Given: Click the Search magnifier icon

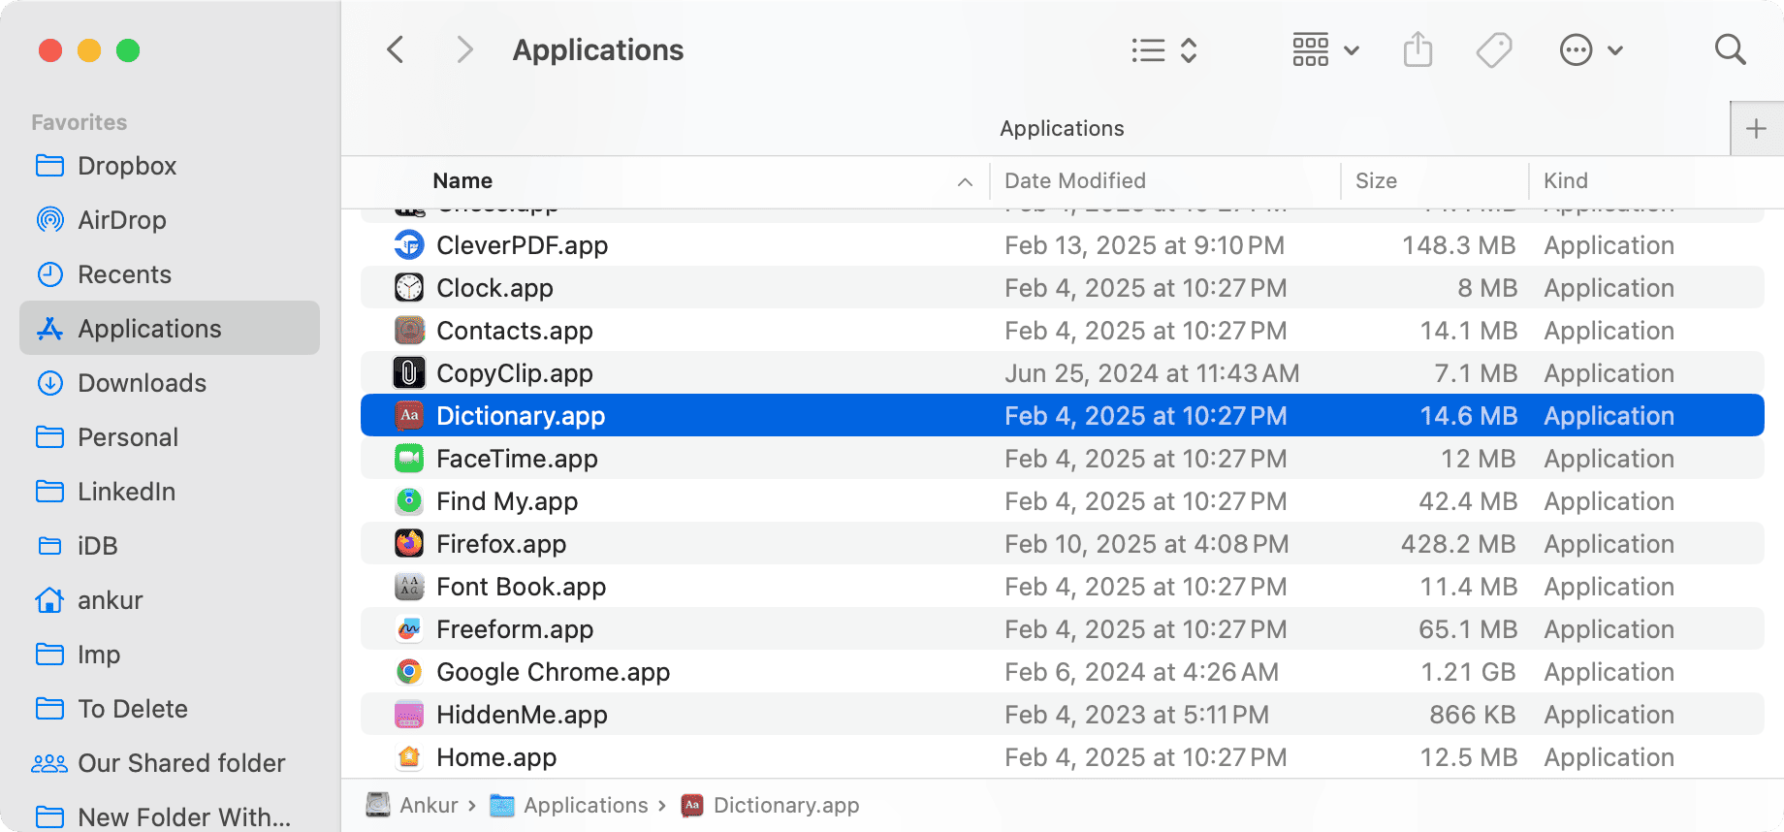Looking at the screenshot, I should pos(1730,49).
